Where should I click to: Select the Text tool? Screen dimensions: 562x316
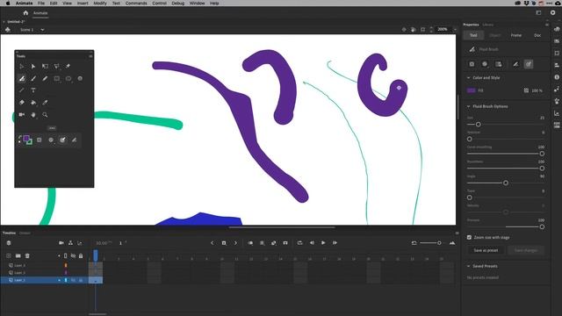[x=33, y=90]
